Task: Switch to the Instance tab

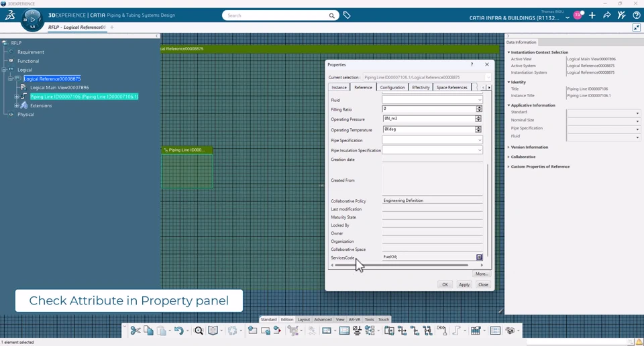Action: click(339, 87)
